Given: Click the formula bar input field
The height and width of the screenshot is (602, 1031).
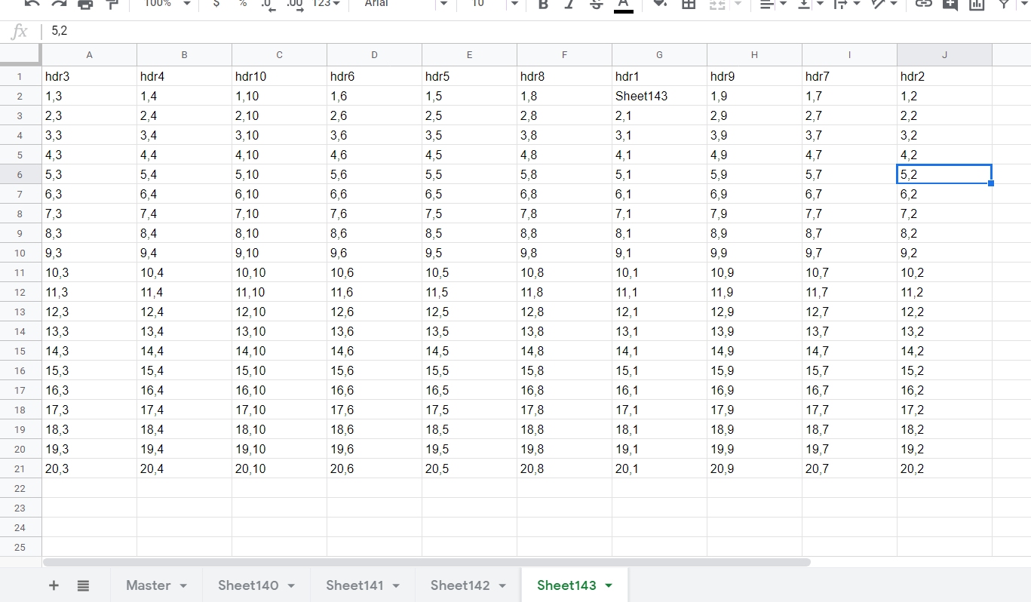Looking at the screenshot, I should tap(528, 31).
